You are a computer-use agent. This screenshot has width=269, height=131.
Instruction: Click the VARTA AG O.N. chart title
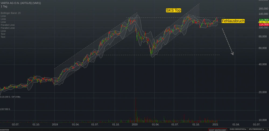(21, 3)
